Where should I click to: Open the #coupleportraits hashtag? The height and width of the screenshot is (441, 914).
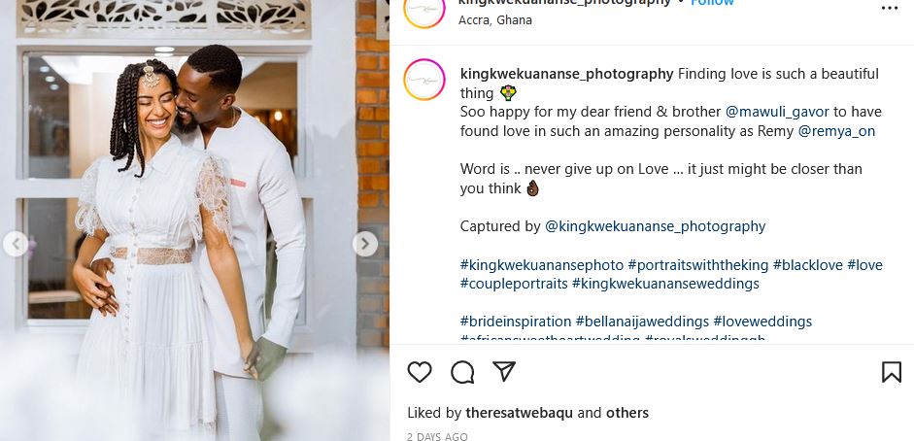514,284
